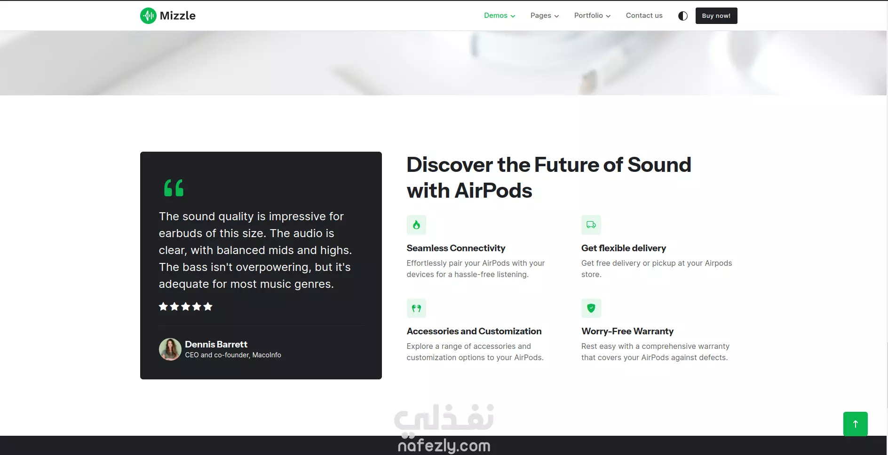The height and width of the screenshot is (455, 888).
Task: Click Seamless Connectivity heading
Action: [456, 248]
